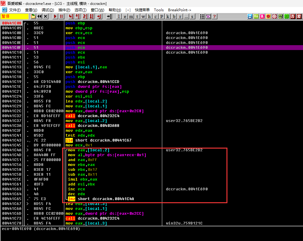
Task: Click the green window layout plugin icon
Action: tap(287, 16)
